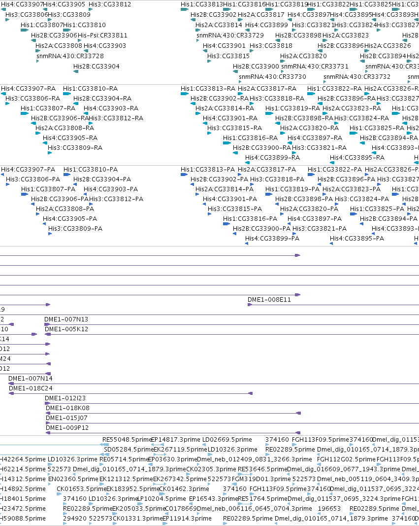This screenshot has width=419, height=526.
Task: Open His-Psi:CR33811 pseudogene feature
Action: click(102, 35)
